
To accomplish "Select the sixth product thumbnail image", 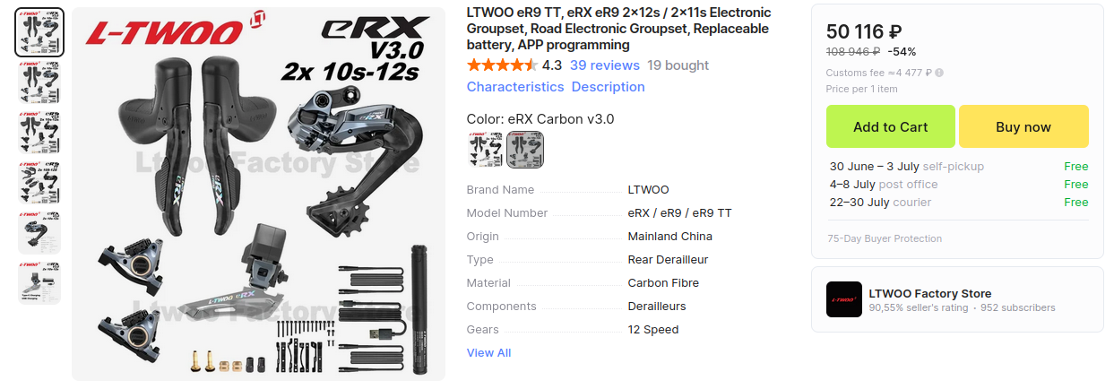I will [x=39, y=283].
